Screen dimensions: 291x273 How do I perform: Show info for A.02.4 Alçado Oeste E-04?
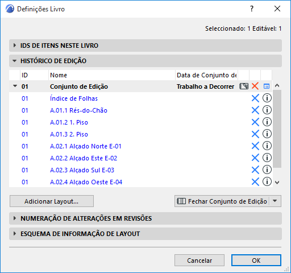[267, 181]
